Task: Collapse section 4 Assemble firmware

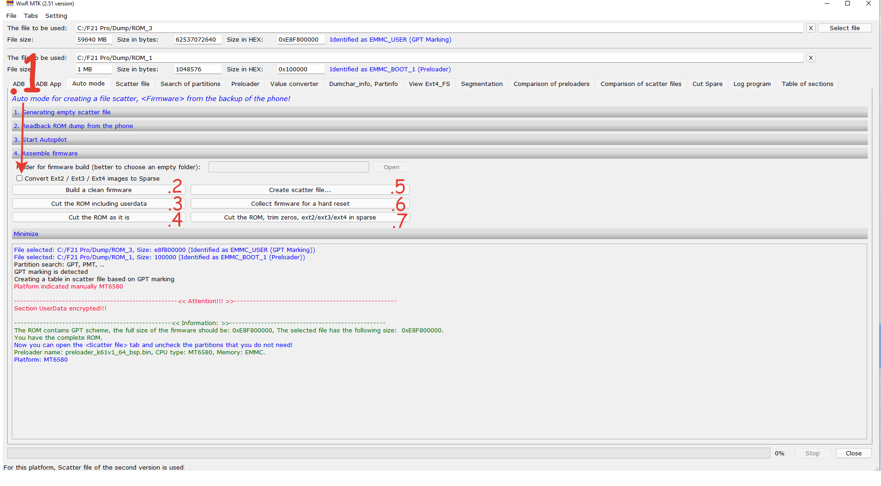Action: coord(440,153)
